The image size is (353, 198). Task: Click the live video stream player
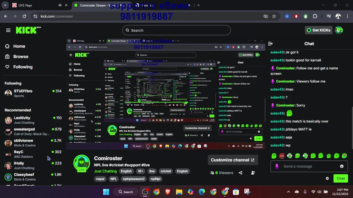(x=165, y=94)
